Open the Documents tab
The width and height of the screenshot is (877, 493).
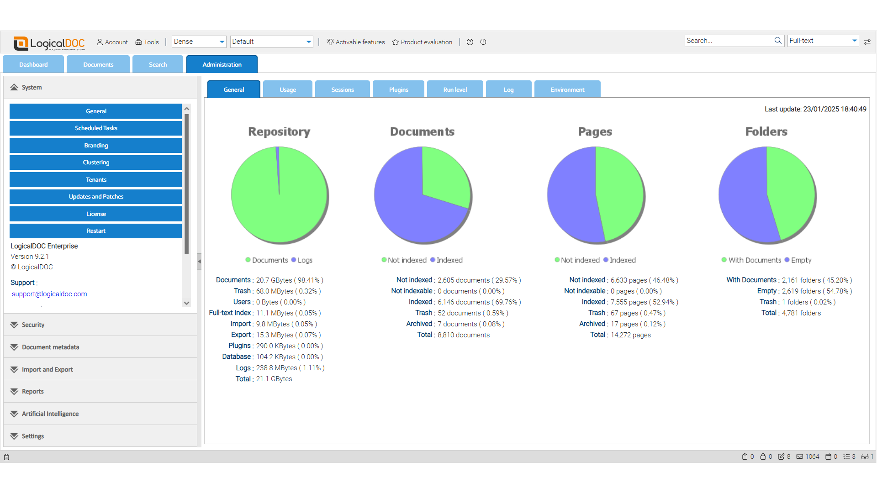(x=98, y=64)
